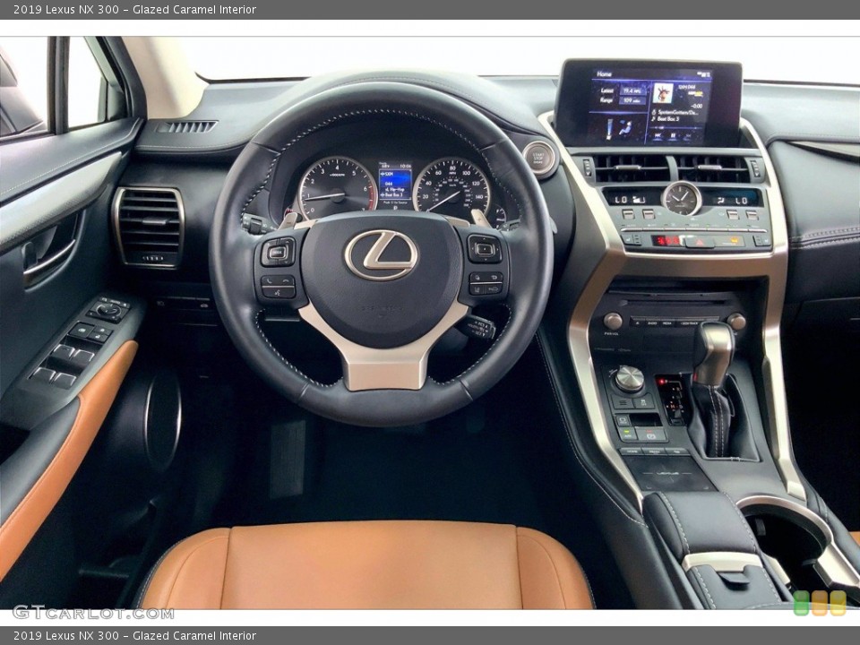Click the MODE button on left steering pad
The image size is (860, 645).
point(277,253)
